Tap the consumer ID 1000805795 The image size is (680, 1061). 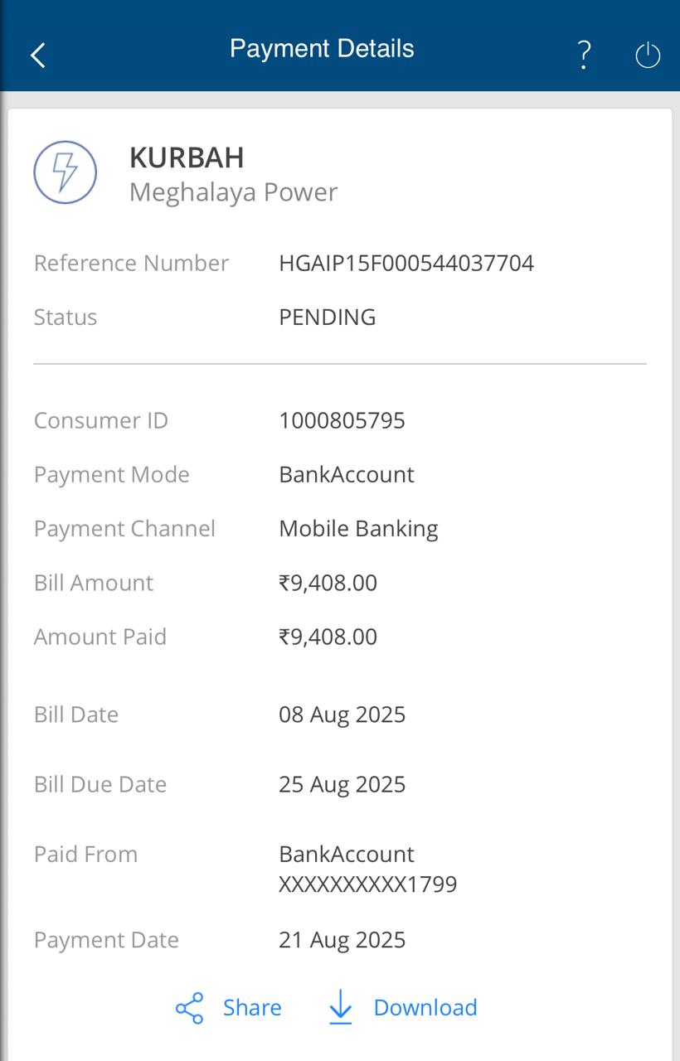click(x=342, y=420)
